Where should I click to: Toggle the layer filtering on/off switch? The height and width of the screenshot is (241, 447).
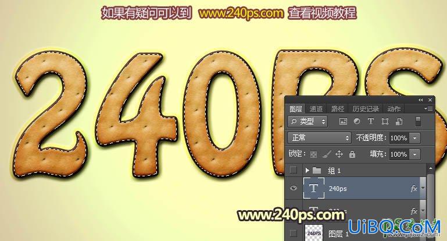tap(418, 121)
